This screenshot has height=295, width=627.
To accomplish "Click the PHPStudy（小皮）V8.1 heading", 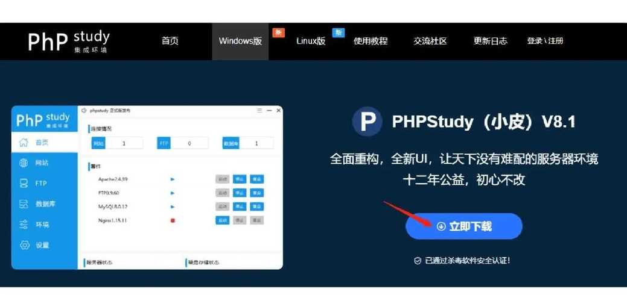I will [x=483, y=122].
